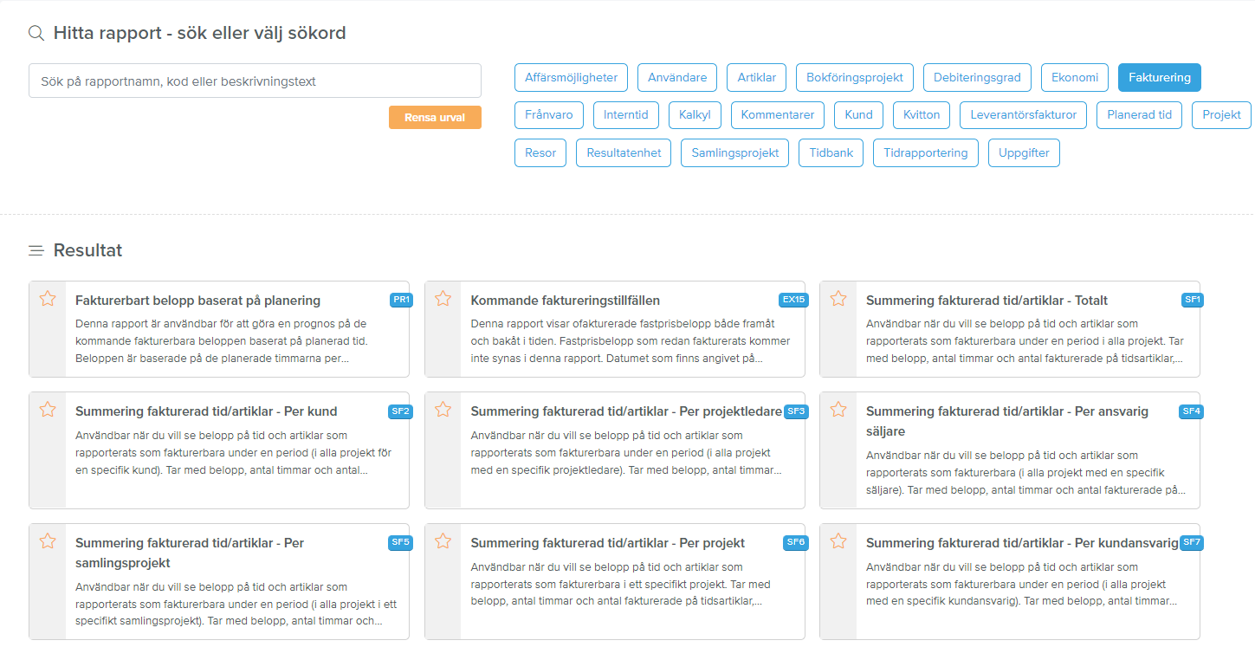Filter by Planerad tid keyword
Screen dimensions: 1255x647
[x=1139, y=114]
